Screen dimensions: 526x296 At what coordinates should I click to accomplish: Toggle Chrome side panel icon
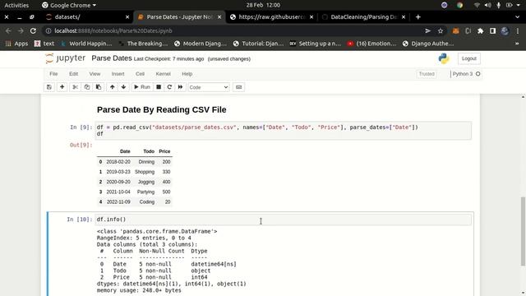[492, 31]
